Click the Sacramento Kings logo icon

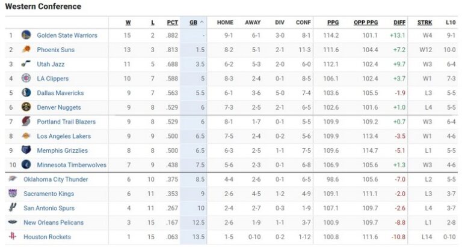coord(13,194)
